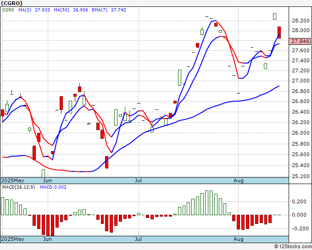
Task: Click the 25.400 price axis label
Action: [x=301, y=165]
